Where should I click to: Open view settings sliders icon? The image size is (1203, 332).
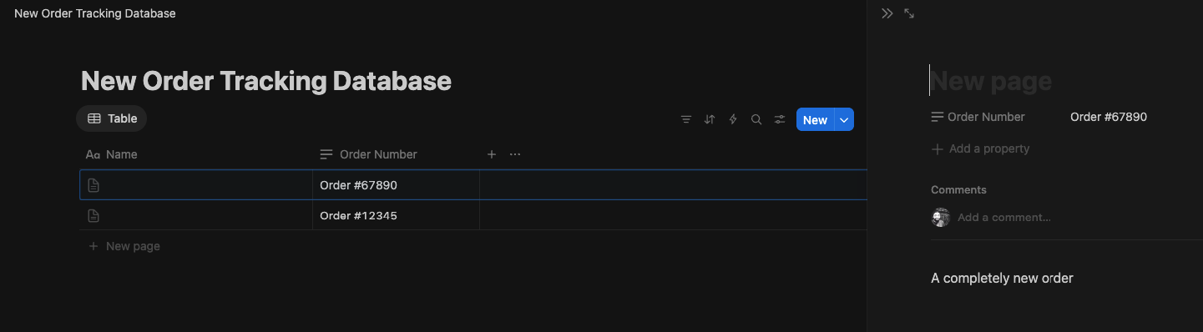coord(780,119)
